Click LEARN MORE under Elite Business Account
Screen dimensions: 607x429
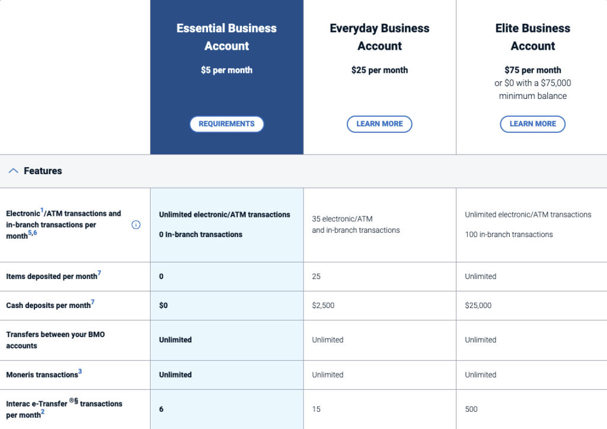(533, 124)
